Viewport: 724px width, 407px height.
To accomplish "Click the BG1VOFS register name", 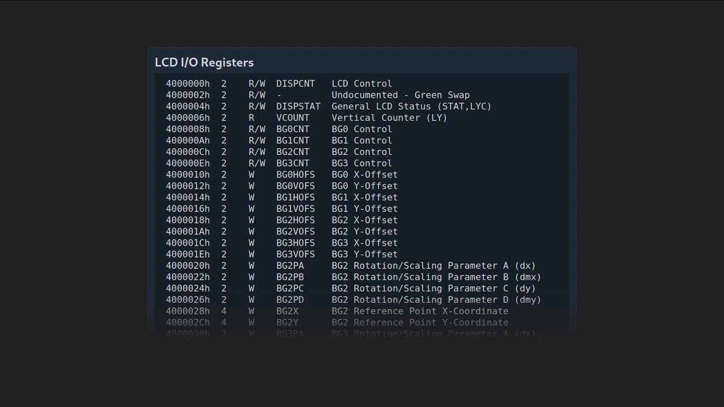I will pyautogui.click(x=295, y=209).
